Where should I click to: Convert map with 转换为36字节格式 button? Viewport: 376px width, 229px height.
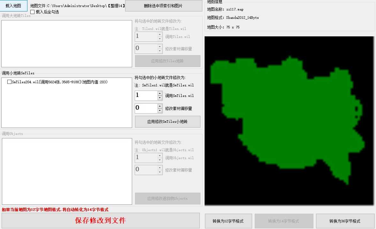(345, 221)
